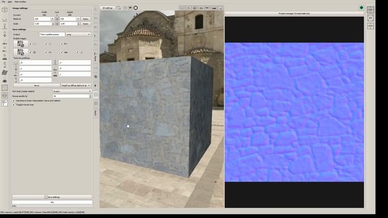Expand the Resize width dropdown arrow
The image size is (388, 218).
click(52, 19)
